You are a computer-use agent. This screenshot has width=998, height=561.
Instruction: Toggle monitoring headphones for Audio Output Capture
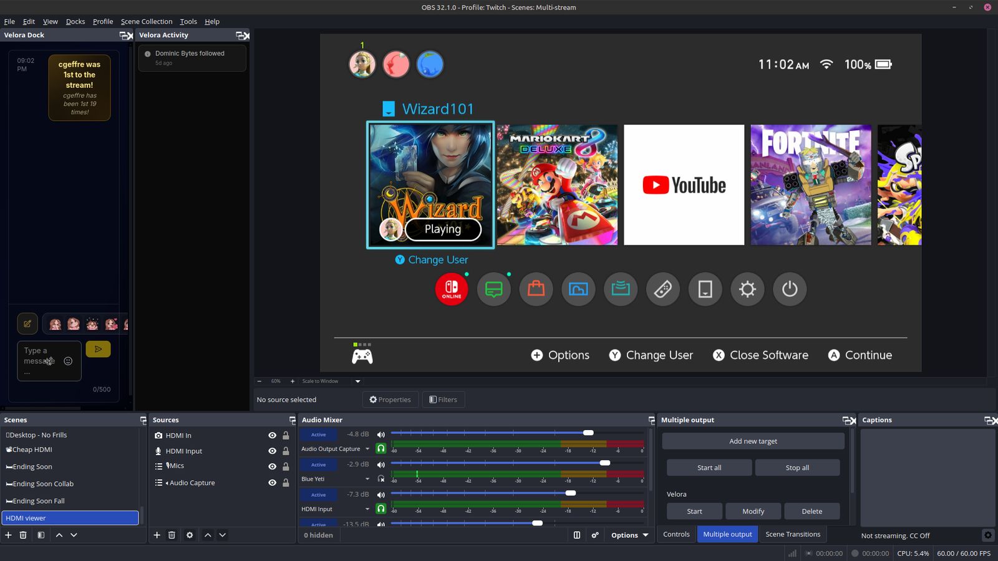380,449
